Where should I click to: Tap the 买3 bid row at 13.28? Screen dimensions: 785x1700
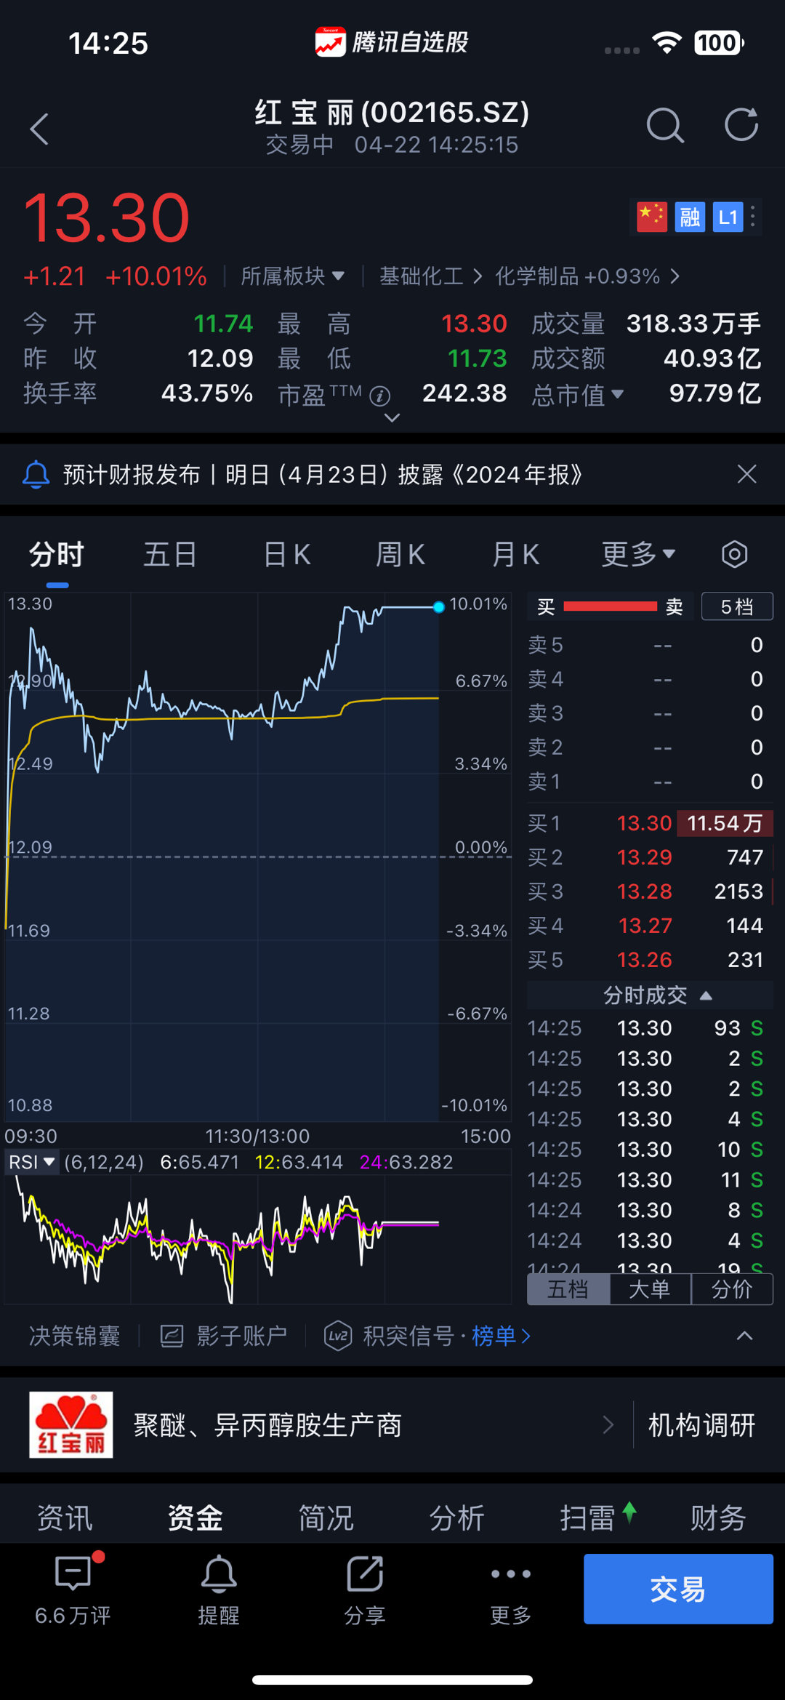(650, 891)
